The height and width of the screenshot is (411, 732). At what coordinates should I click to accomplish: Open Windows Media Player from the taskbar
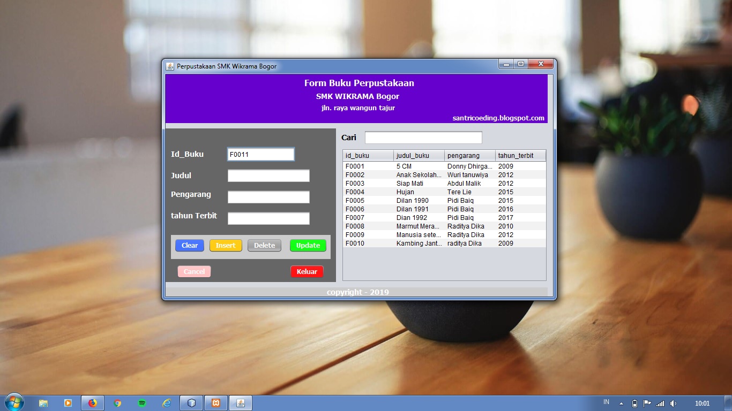coord(68,402)
